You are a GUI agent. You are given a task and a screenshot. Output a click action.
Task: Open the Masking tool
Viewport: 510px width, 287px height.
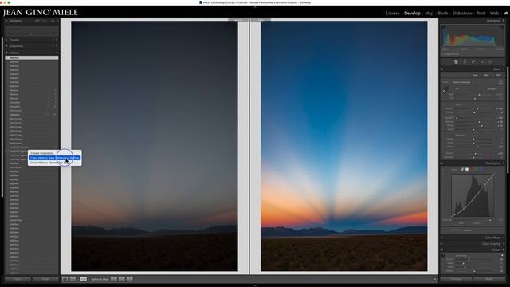click(491, 61)
